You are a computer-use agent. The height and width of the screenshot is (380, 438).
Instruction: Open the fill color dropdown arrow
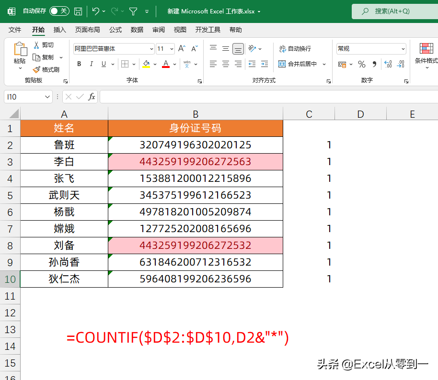(155, 64)
